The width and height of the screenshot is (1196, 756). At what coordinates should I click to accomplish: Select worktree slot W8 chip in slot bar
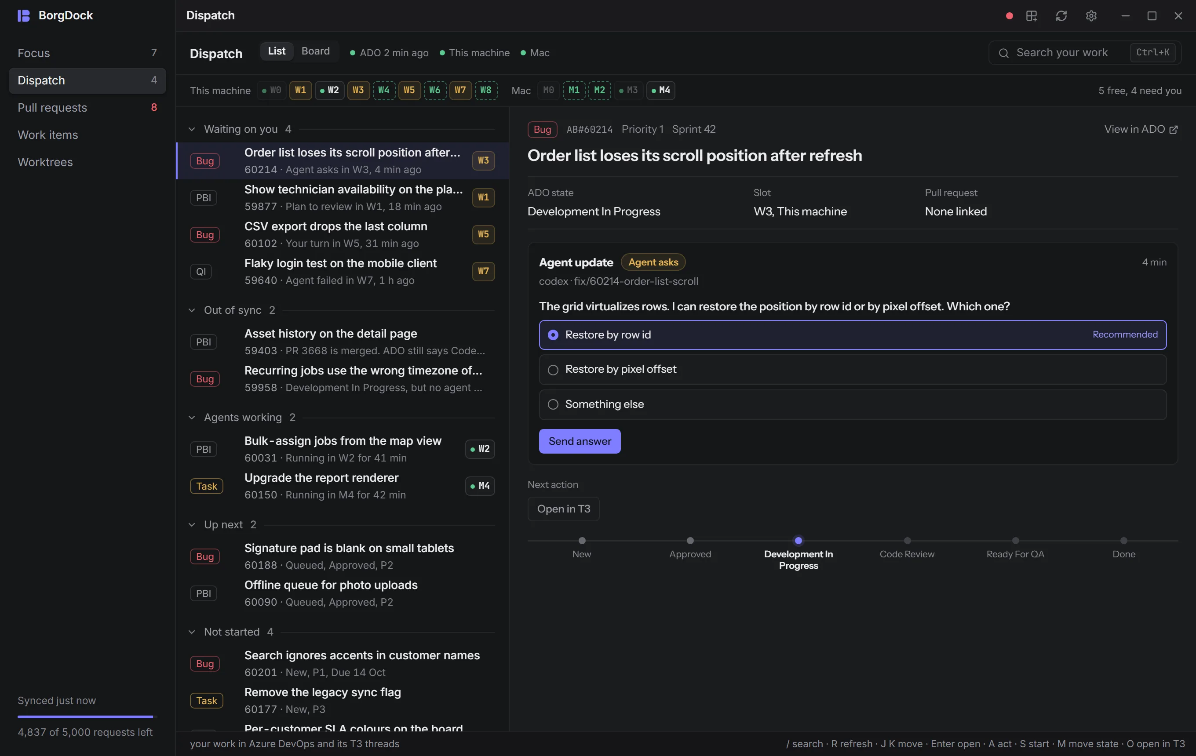point(486,91)
